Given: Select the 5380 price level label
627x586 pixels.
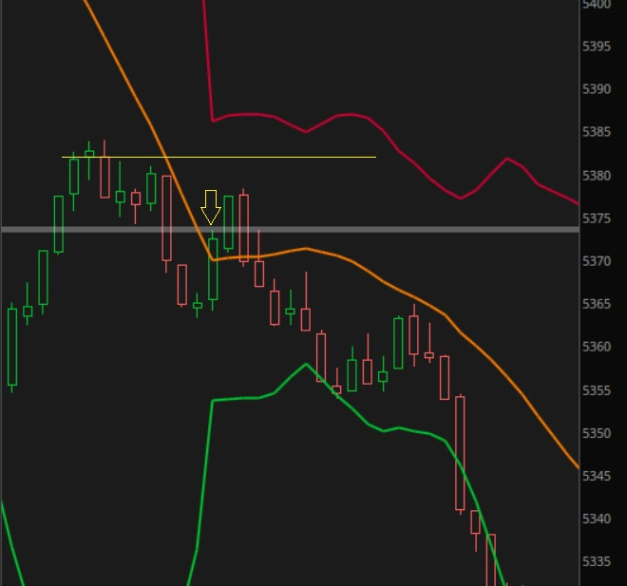Looking at the screenshot, I should [597, 175].
